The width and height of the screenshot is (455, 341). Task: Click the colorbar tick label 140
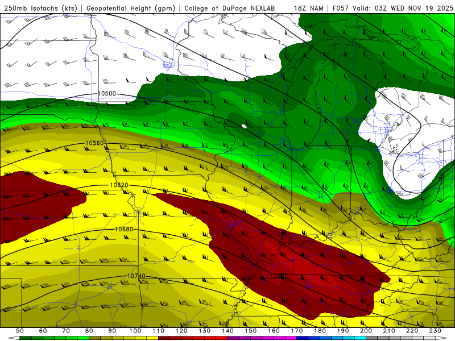pyautogui.click(x=227, y=331)
